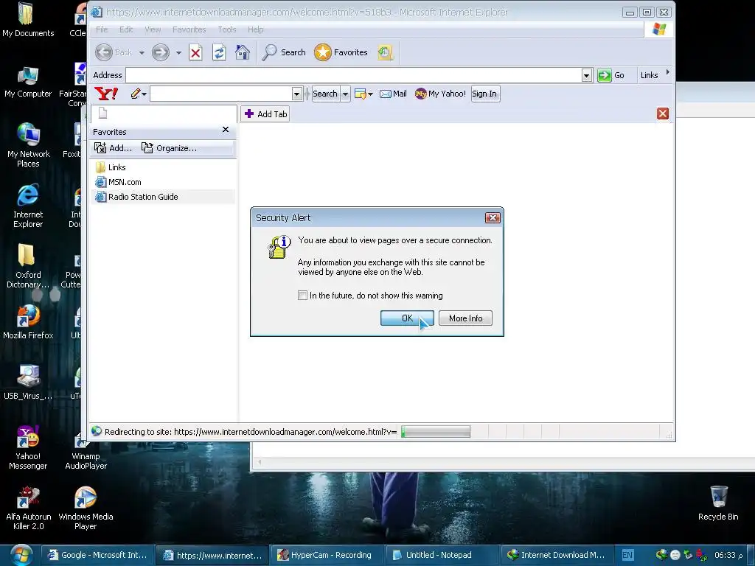The image size is (755, 566).
Task: Expand the Links toolbar chevron
Action: pyautogui.click(x=668, y=72)
